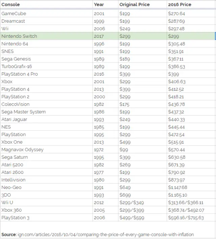Click the $790.92 Atari 2600 price
Viewport: 216px width, 239px height.
177,172
